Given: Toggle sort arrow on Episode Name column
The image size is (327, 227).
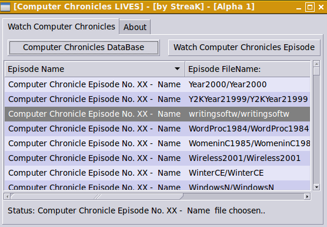Looking at the screenshot, I should 177,69.
